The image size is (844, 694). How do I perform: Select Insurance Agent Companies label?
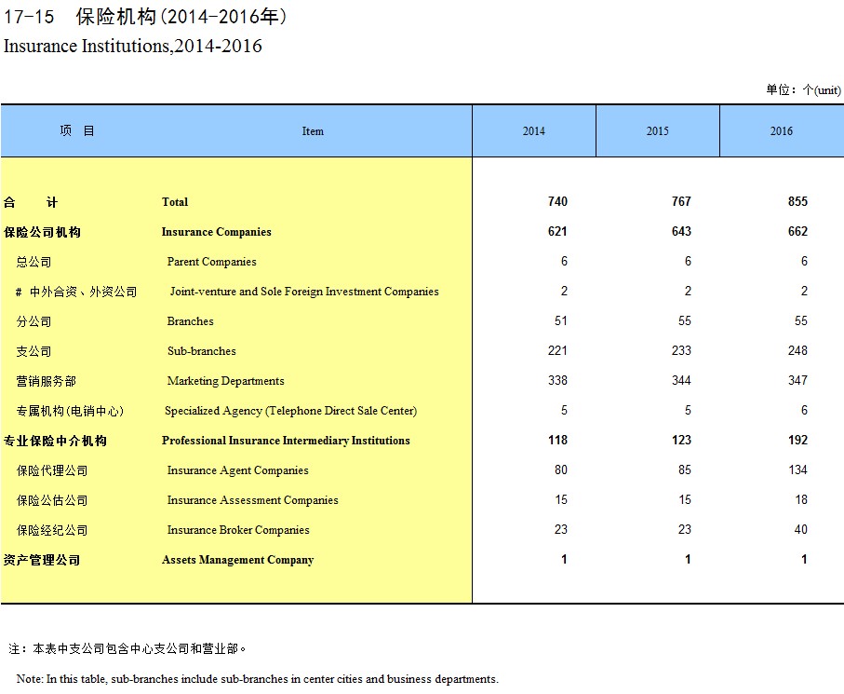238,470
